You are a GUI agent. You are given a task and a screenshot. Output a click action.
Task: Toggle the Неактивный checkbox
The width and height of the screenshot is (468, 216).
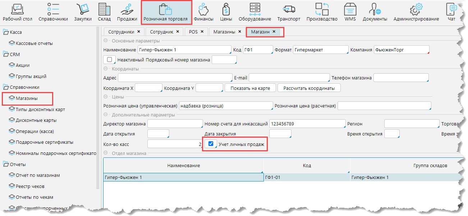coord(110,60)
